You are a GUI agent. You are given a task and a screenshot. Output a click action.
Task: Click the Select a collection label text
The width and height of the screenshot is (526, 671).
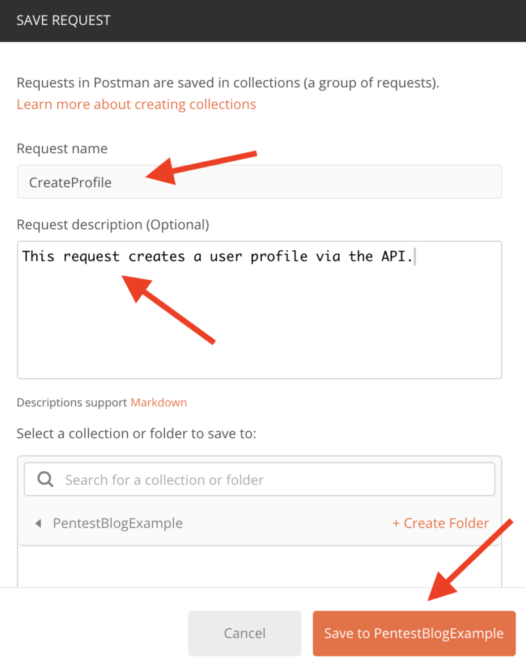(136, 434)
